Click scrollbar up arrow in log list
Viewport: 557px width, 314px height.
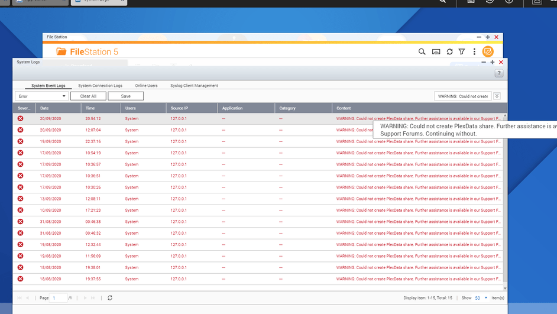pos(505,116)
